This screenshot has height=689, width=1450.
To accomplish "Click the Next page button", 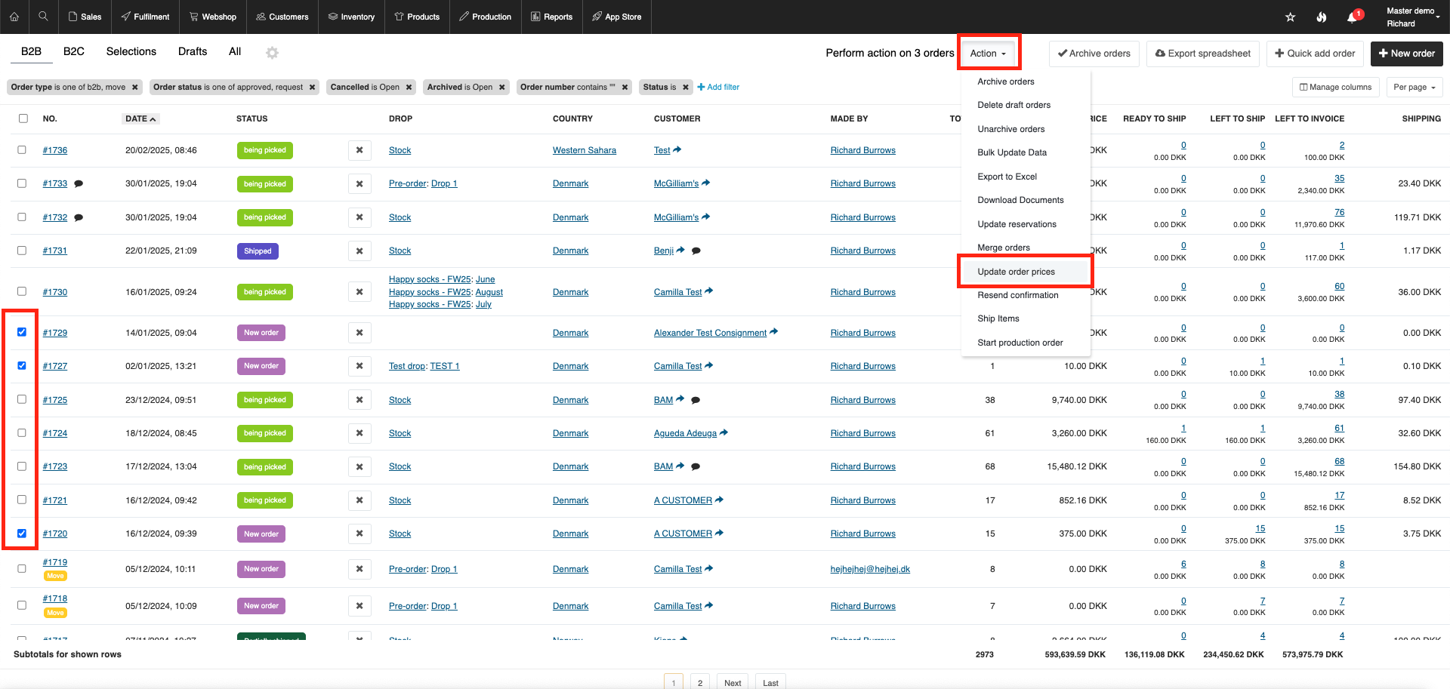I will [x=733, y=681].
